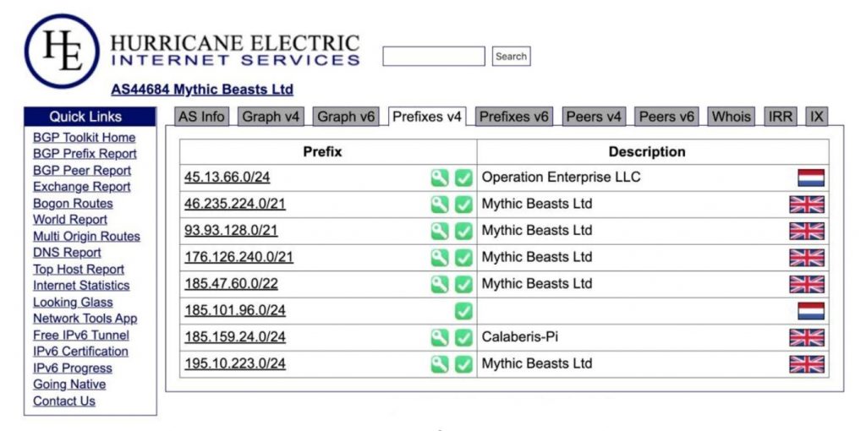Click UK flag in 195.10.223.0/24 row
The image size is (866, 431).
click(x=807, y=363)
